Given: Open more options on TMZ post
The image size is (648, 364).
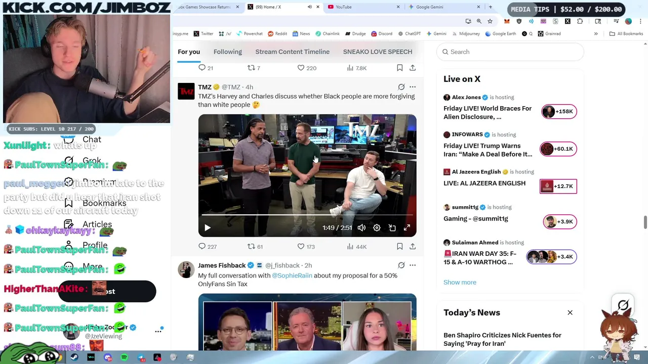Looking at the screenshot, I should pyautogui.click(x=413, y=87).
